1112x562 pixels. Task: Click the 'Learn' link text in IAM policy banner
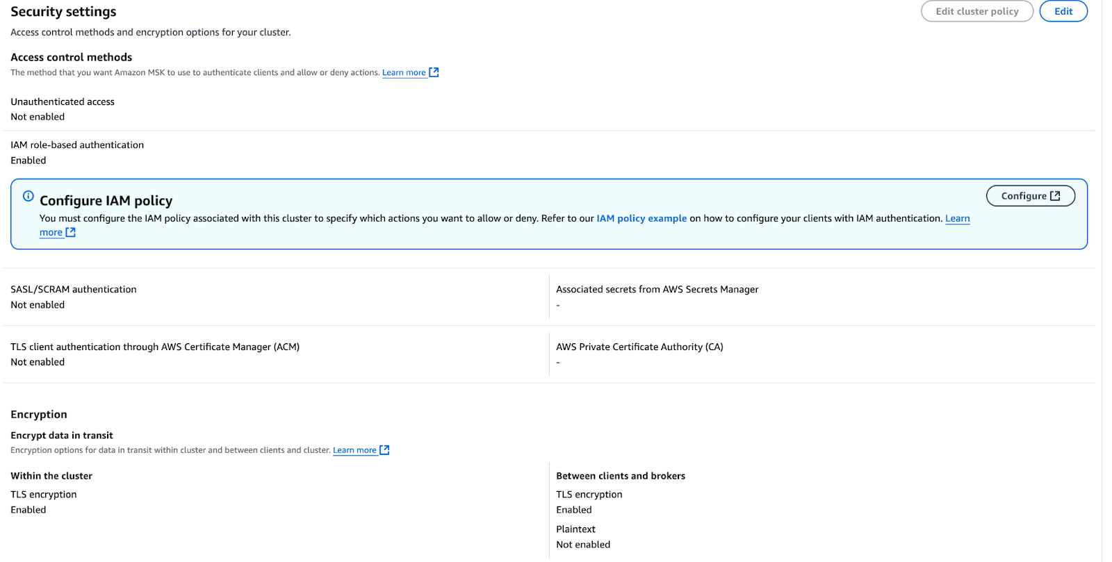957,218
